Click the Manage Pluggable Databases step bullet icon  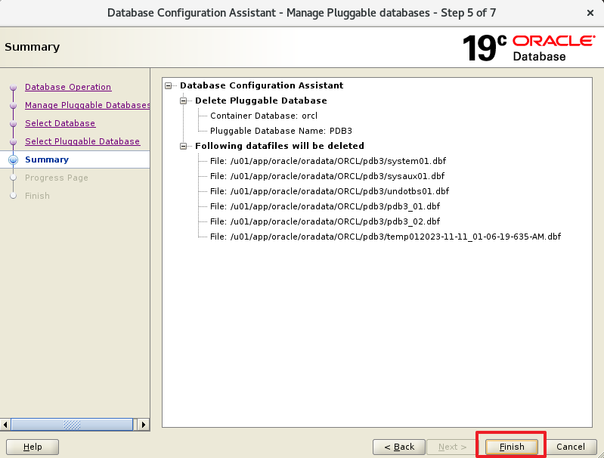[x=14, y=106]
